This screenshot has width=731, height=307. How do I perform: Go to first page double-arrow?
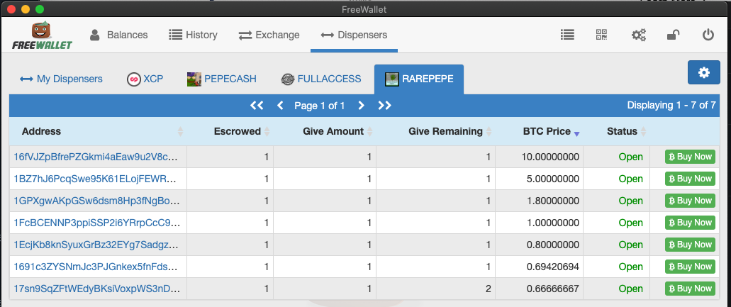[257, 106]
